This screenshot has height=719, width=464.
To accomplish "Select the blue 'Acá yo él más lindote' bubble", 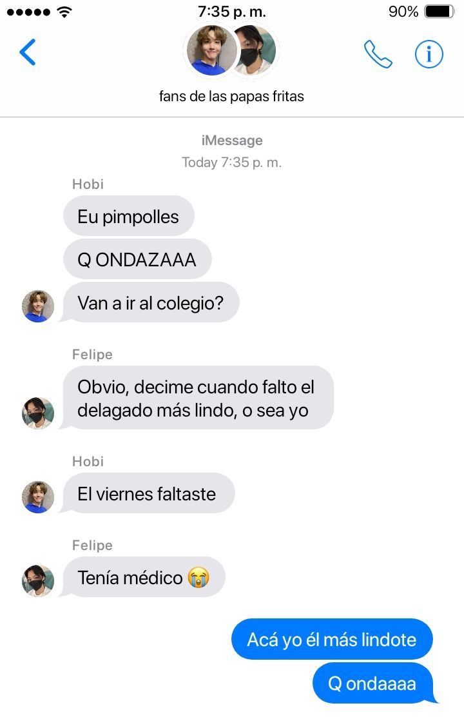I will [x=332, y=639].
